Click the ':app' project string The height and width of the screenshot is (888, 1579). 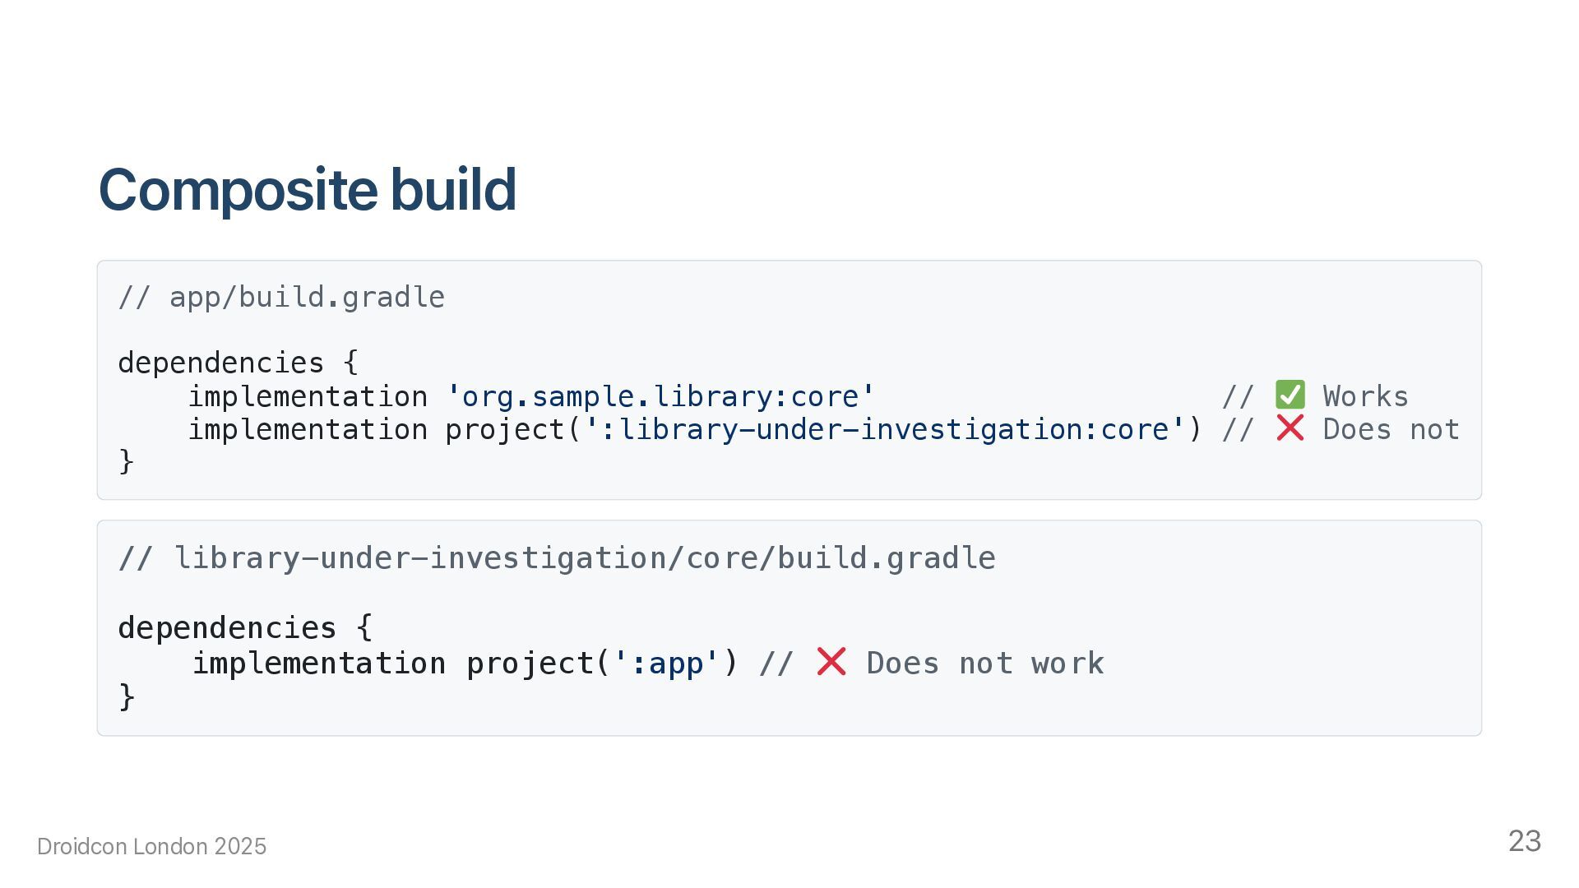pos(666,663)
